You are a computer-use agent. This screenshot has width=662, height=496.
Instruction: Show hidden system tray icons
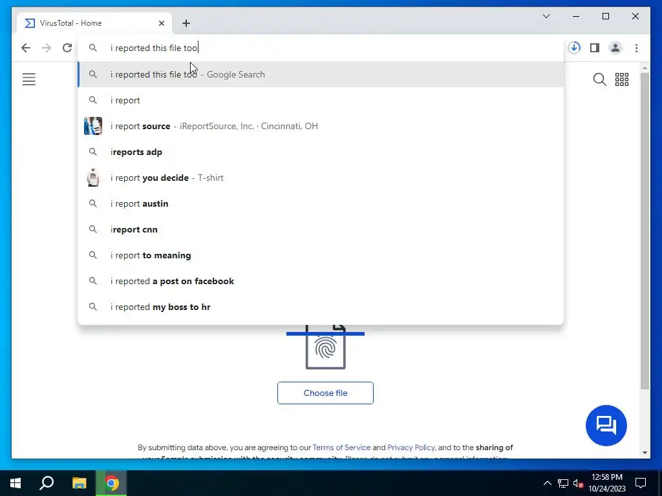pos(547,483)
